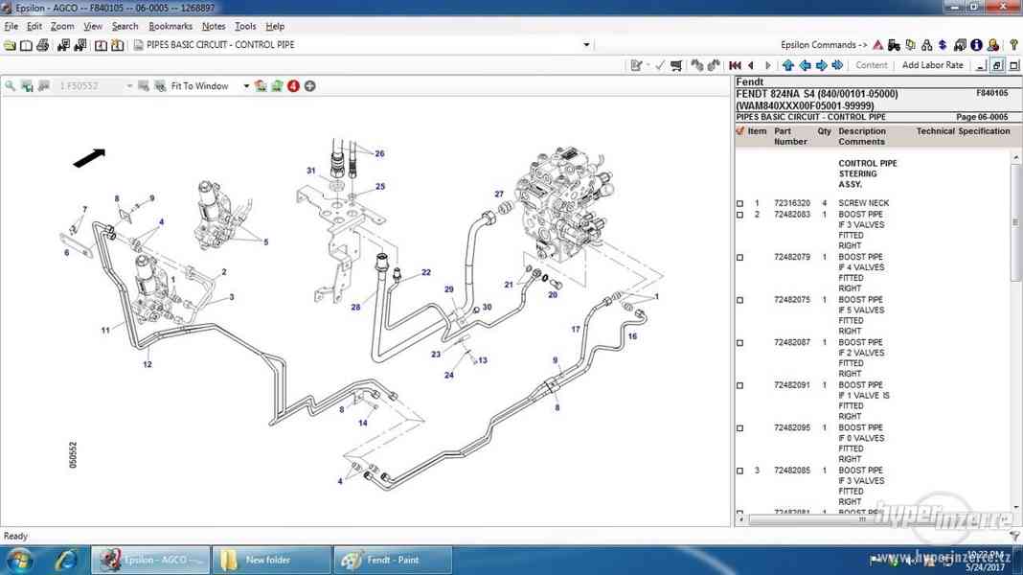Click the Windows Start button
Screen dimensions: 1023x575
pos(19,561)
